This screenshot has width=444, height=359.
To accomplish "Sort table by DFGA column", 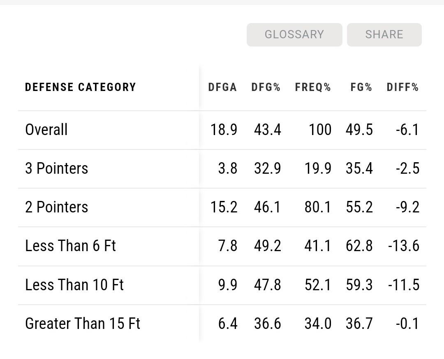I will pyautogui.click(x=222, y=87).
